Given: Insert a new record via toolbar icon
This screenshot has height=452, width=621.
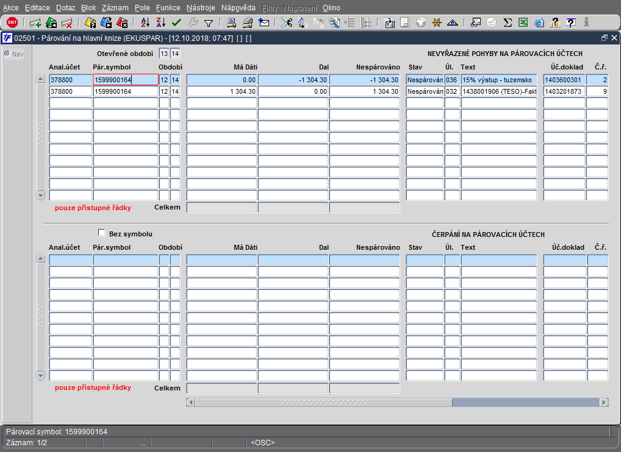Looking at the screenshot, I should [x=35, y=23].
